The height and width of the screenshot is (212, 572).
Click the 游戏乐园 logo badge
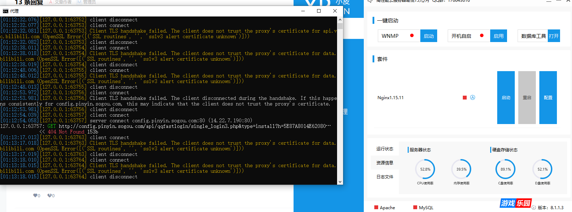(515, 203)
